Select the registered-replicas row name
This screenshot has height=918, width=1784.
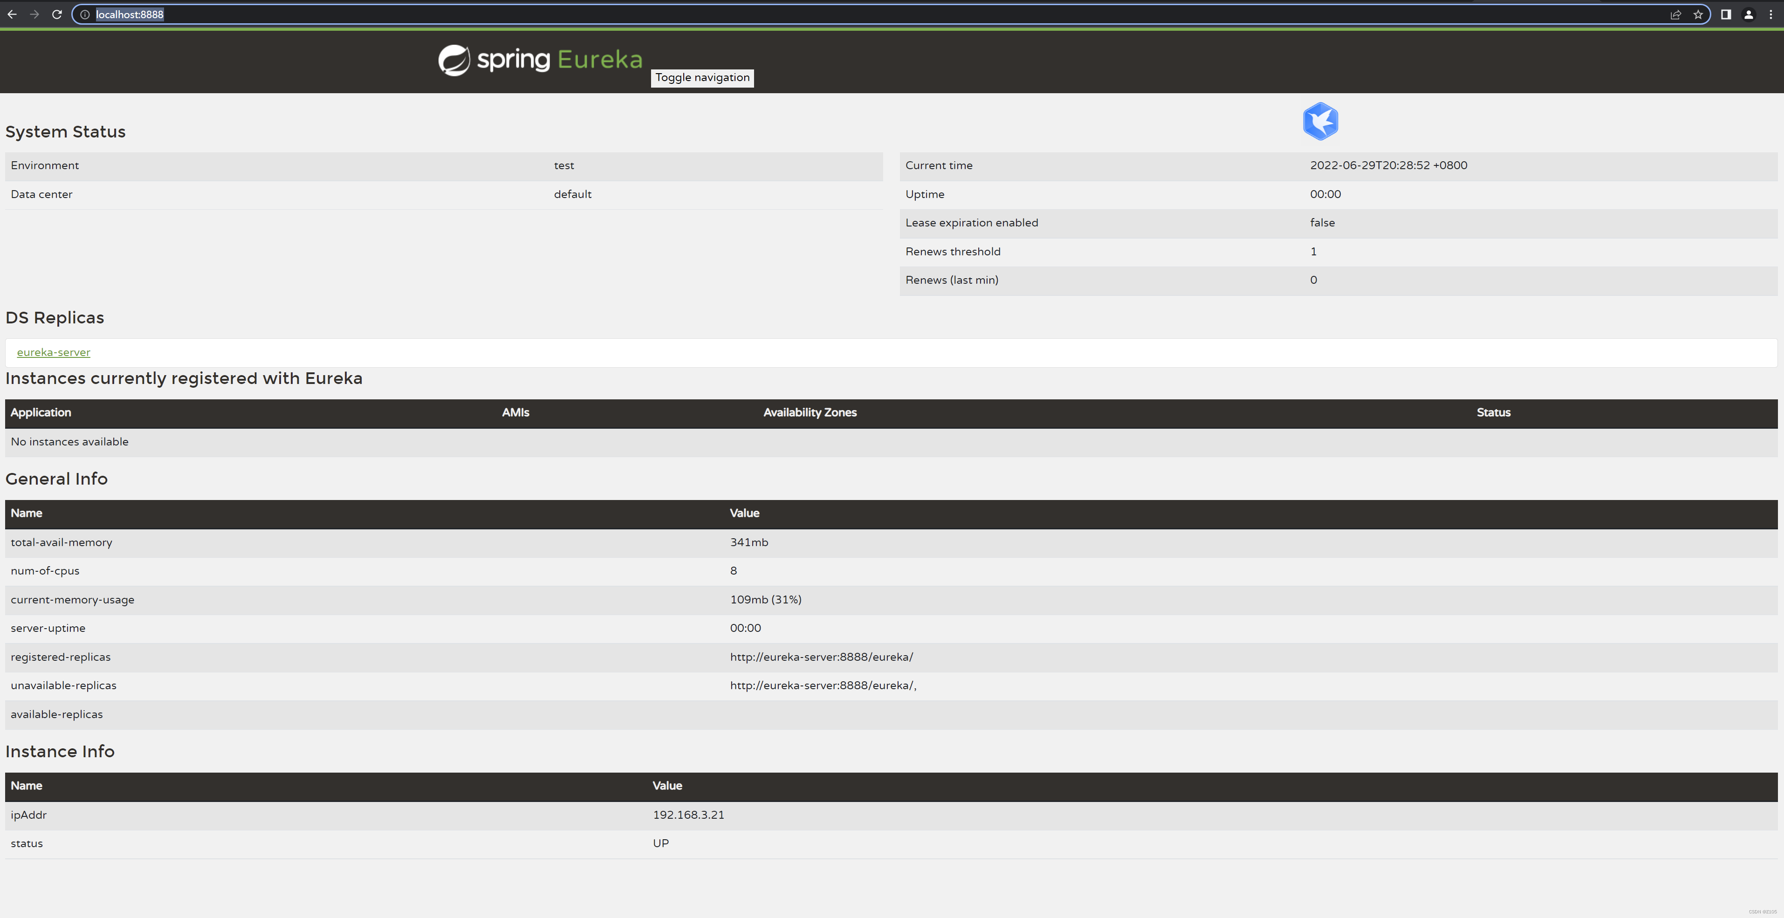tap(60, 658)
